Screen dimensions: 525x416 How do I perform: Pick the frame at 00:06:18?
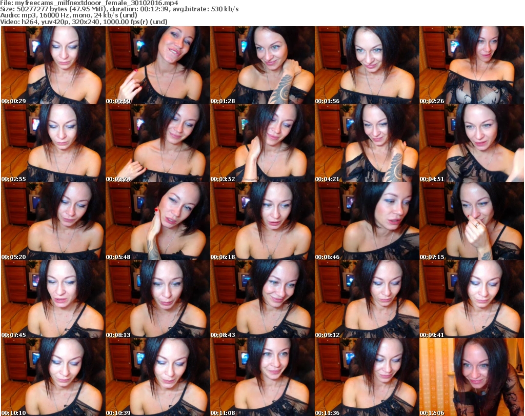(262, 222)
